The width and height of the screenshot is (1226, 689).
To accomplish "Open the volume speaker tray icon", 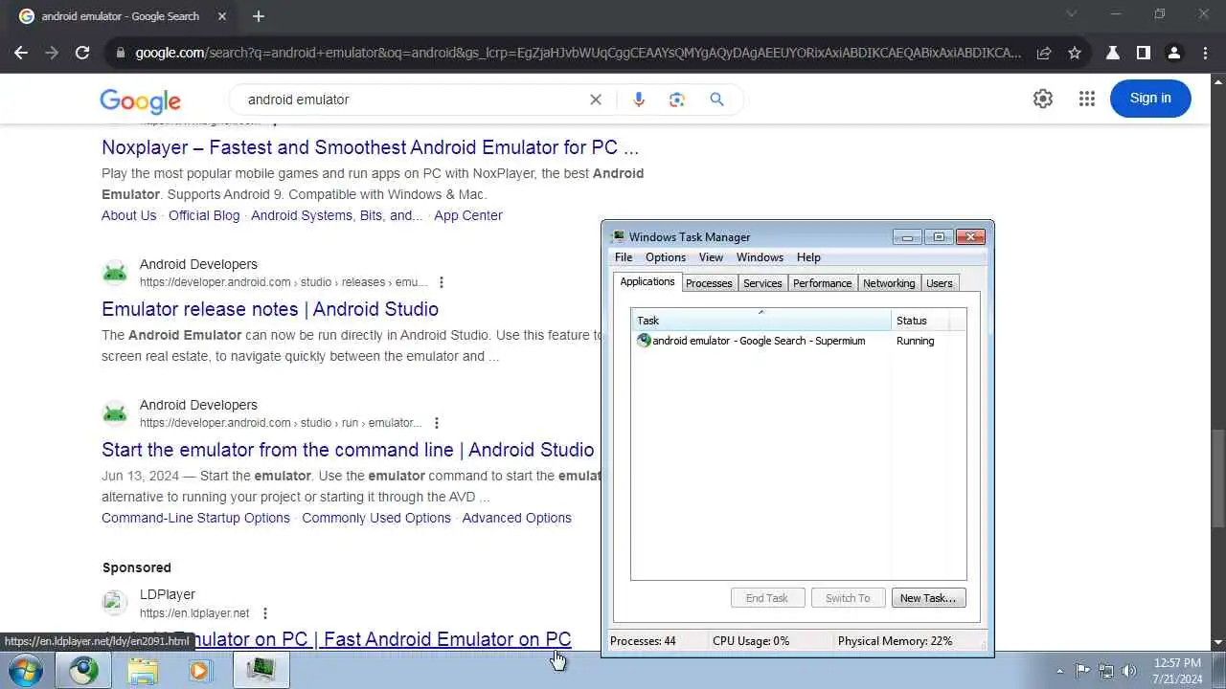I will click(1129, 671).
